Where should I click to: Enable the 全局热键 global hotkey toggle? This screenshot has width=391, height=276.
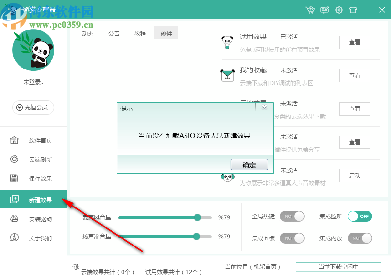292,217
